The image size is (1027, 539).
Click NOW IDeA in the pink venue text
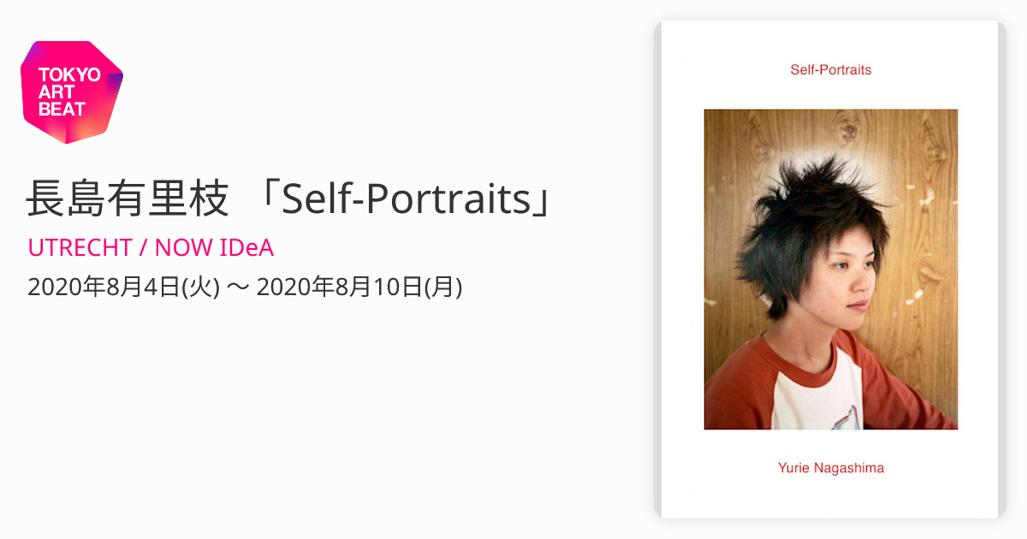(214, 247)
